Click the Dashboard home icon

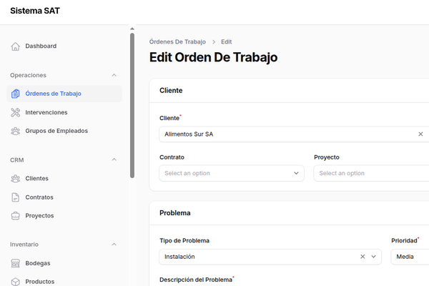[16, 46]
